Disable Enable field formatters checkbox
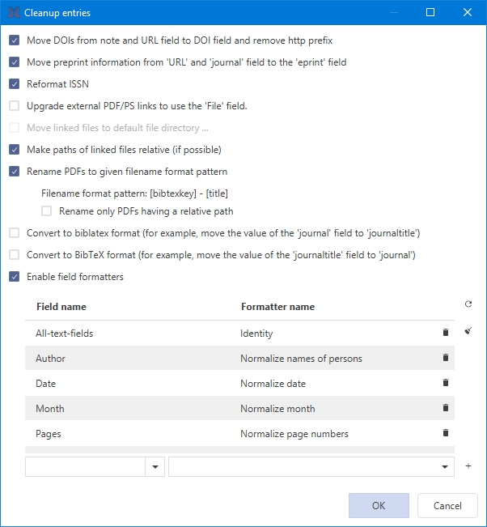487x527 pixels. 15,277
